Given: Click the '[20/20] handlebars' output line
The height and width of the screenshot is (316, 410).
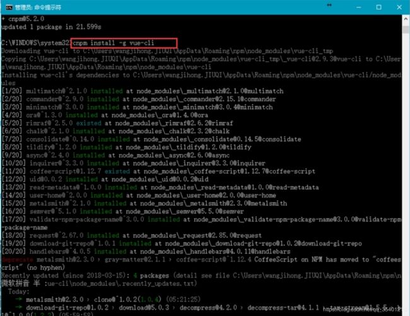Looking at the screenshot, I should [x=146, y=252].
